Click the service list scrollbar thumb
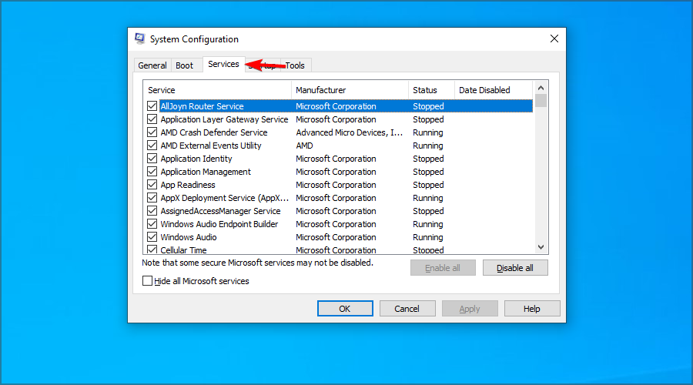The width and height of the screenshot is (693, 385). point(541,100)
